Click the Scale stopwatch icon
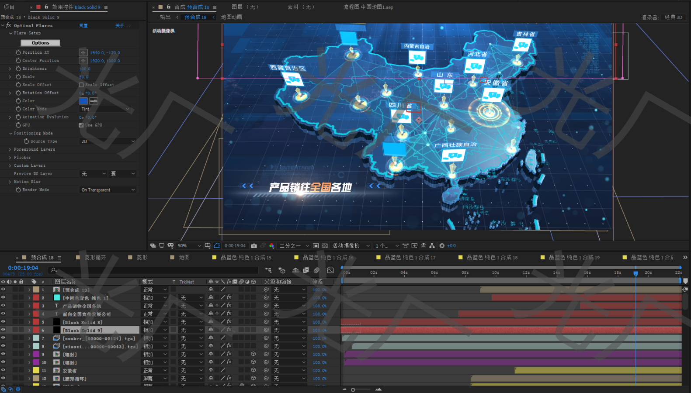The height and width of the screenshot is (393, 691). pos(18,76)
